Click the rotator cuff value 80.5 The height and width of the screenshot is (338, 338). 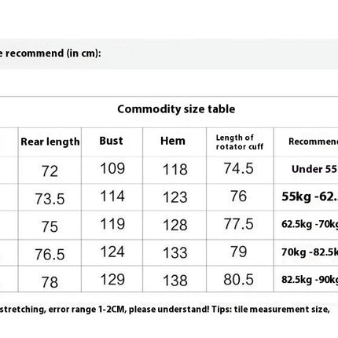coord(238,280)
